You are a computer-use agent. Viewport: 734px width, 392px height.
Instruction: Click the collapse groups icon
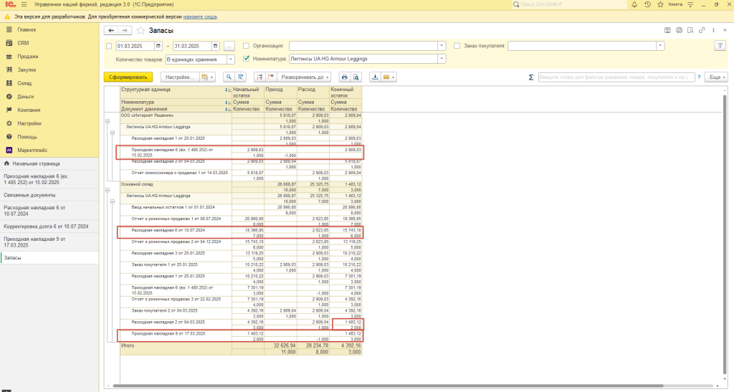(271, 77)
